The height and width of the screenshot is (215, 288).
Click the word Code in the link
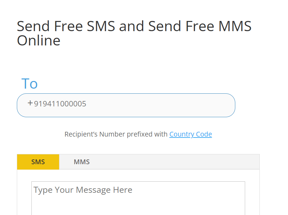(204, 134)
